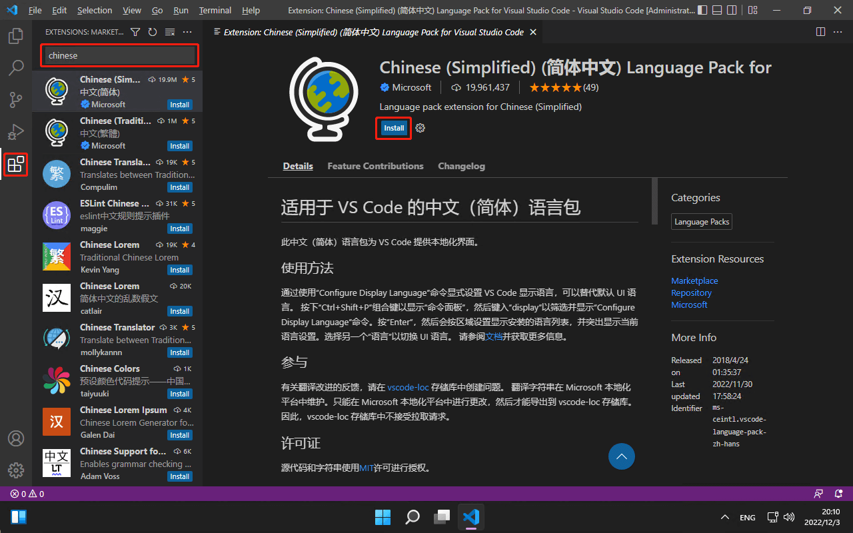Clear extensions search results
This screenshot has height=533, width=853.
(170, 32)
